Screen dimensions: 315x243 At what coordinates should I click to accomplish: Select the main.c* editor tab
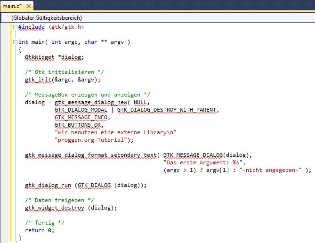[13, 6]
